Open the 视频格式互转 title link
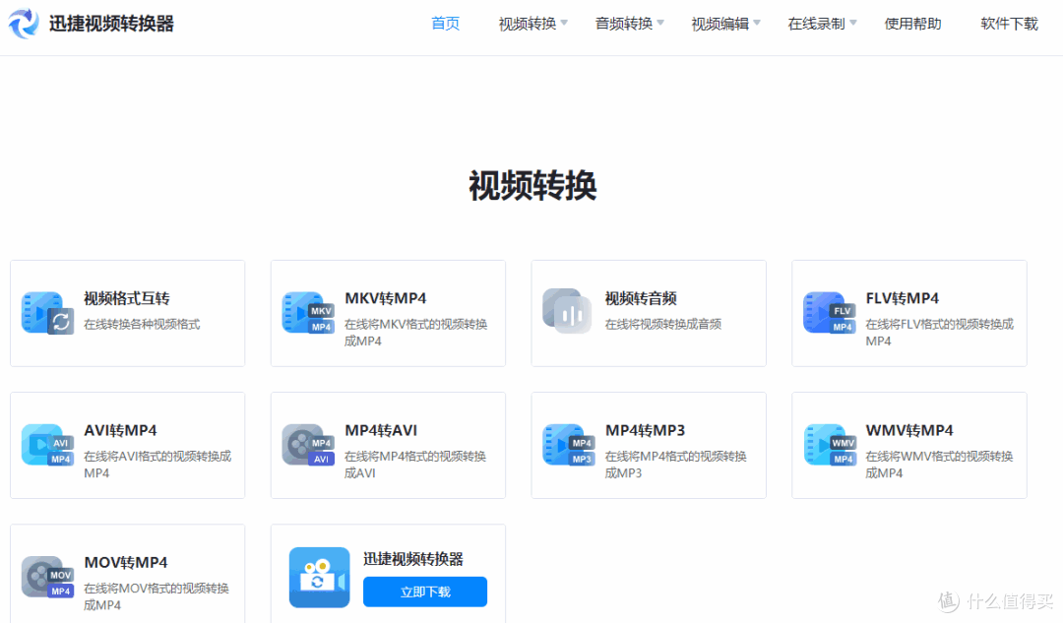This screenshot has width=1063, height=623. coord(127,298)
